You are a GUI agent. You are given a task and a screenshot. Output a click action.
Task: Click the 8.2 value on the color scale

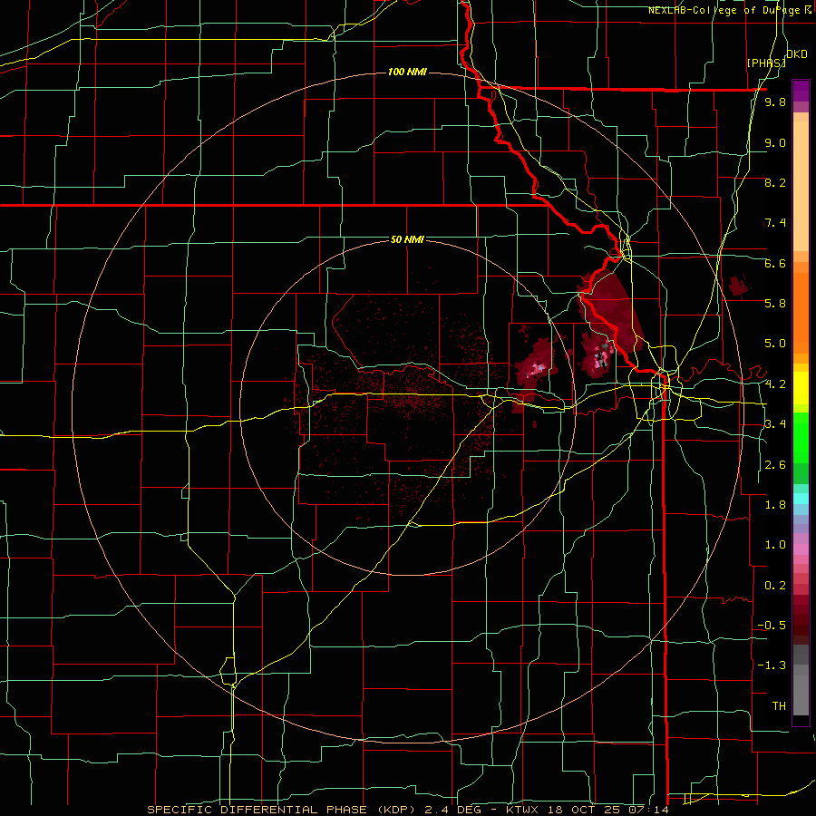click(775, 182)
